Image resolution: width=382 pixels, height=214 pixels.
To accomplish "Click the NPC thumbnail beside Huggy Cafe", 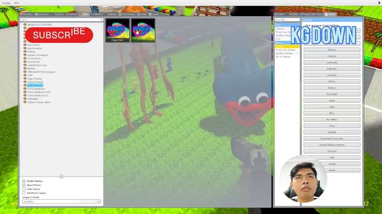I will [x=143, y=30].
